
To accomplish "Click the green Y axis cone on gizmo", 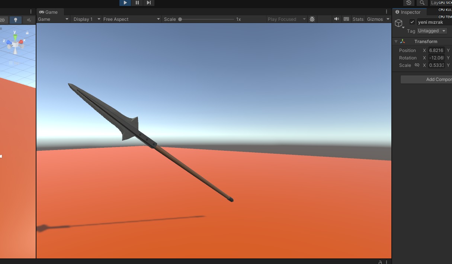I will coord(15,37).
